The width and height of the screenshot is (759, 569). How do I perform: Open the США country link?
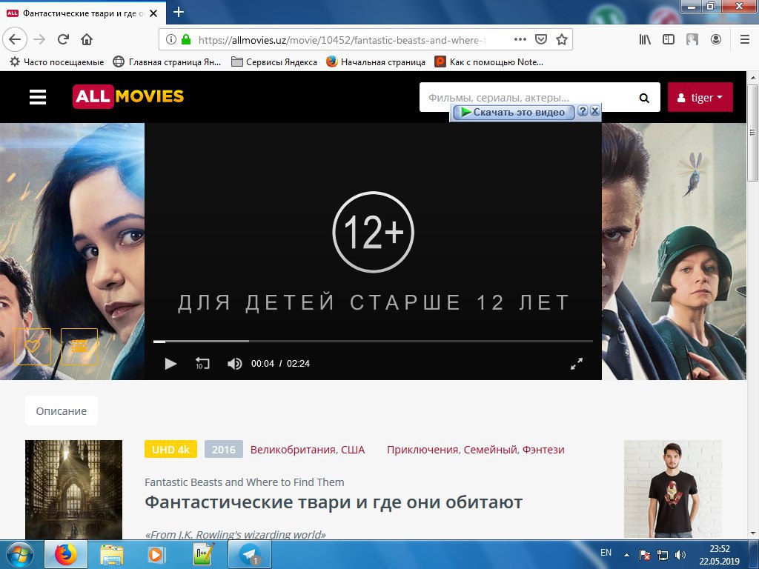pos(353,450)
